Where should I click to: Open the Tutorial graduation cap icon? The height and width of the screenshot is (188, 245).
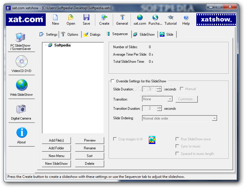171,17
